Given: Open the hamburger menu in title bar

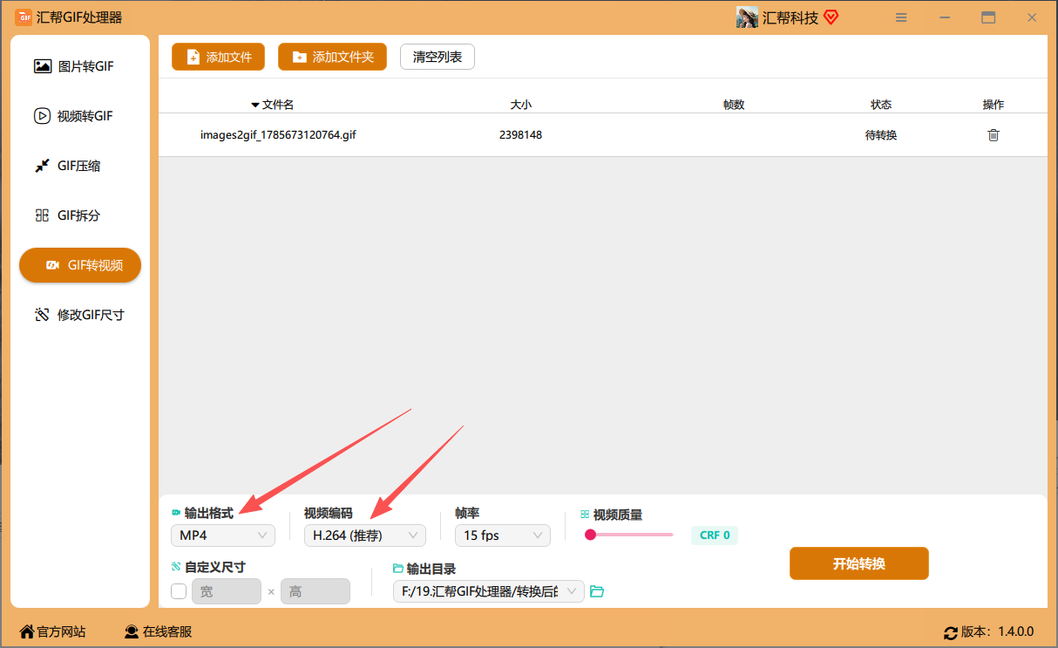Looking at the screenshot, I should click(x=901, y=17).
